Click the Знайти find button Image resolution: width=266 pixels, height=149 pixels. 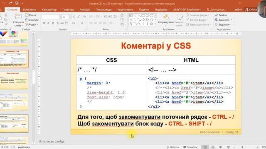click(221, 15)
